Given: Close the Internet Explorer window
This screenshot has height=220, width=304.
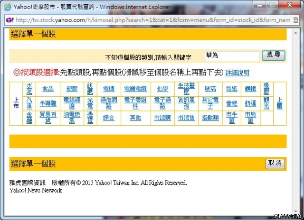Looking at the screenshot, I should tap(289, 5).
